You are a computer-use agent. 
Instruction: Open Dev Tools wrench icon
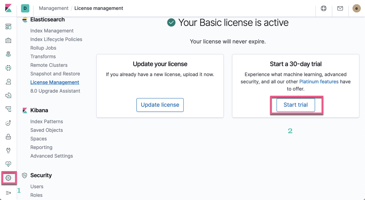coord(8,150)
